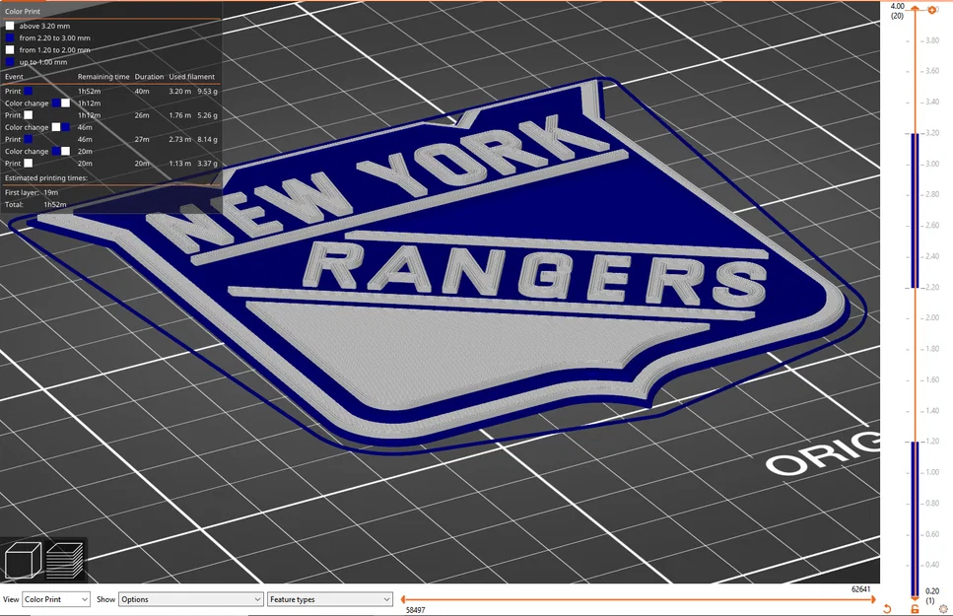The image size is (953, 616).
Task: Toggle the orange lock icon near the slider
Action: pyautogui.click(x=915, y=609)
